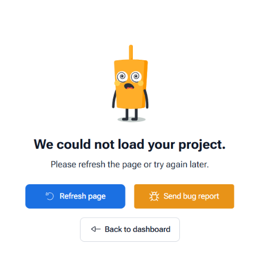Click the bug icon on the orange button
This screenshot has width=276, height=254.
pos(154,196)
